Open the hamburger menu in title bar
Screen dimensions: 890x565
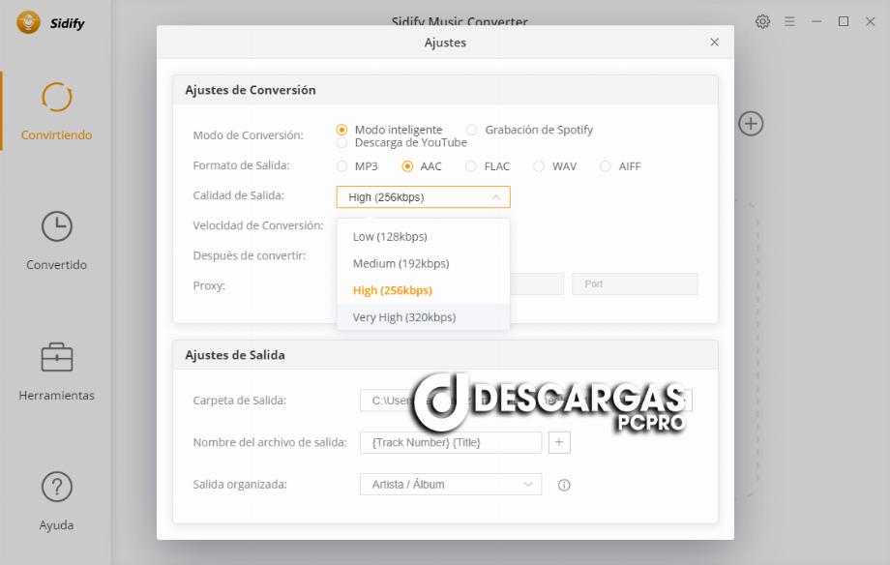(789, 21)
